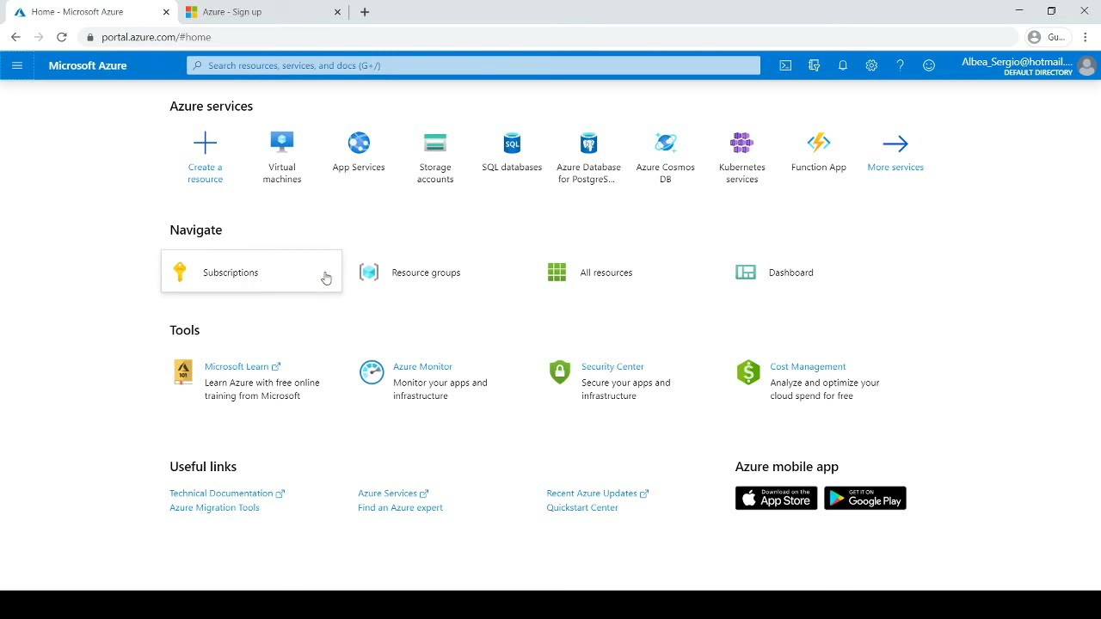1101x619 pixels.
Task: Click the All resources grid icon
Action: coord(557,273)
